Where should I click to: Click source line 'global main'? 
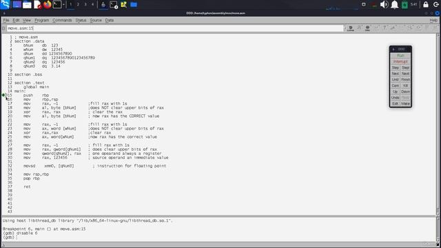(36, 87)
